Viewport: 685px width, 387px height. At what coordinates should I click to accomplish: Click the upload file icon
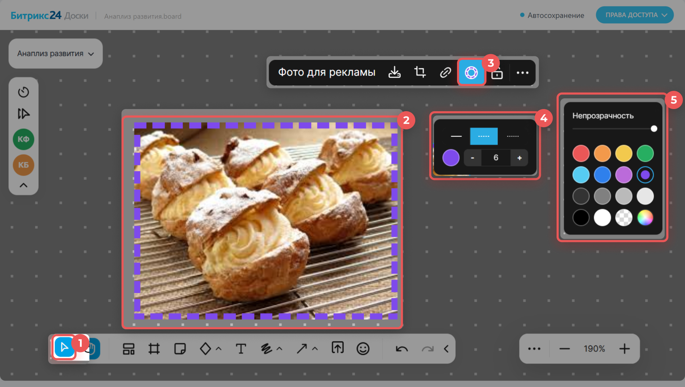click(x=338, y=348)
